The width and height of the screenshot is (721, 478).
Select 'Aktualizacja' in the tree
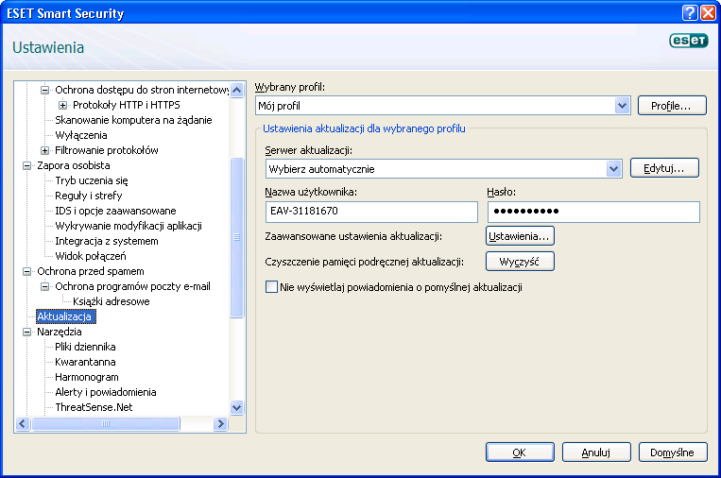tap(66, 316)
